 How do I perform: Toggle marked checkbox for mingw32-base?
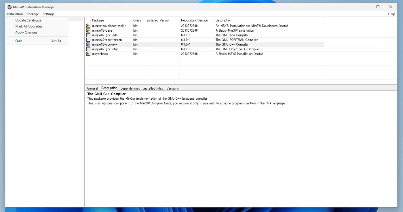88,30
